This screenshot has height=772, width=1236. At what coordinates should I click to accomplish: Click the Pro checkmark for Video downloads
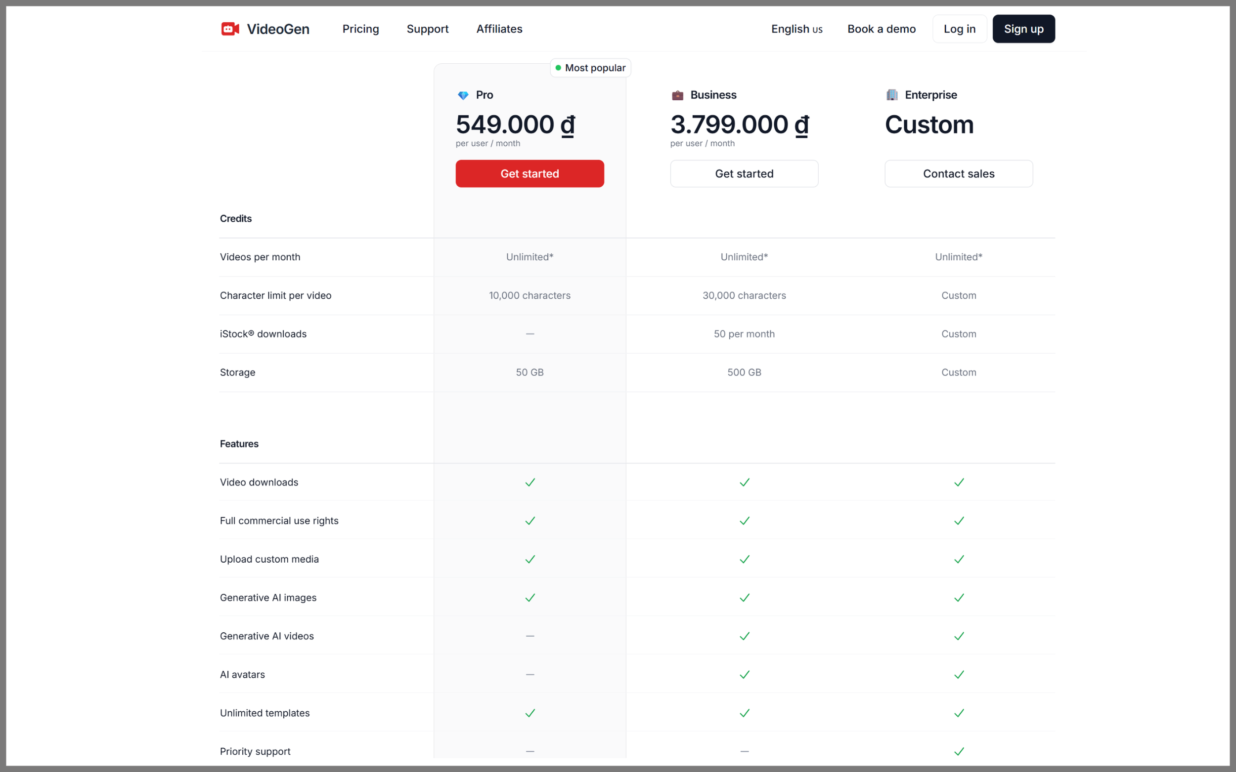[x=530, y=483]
